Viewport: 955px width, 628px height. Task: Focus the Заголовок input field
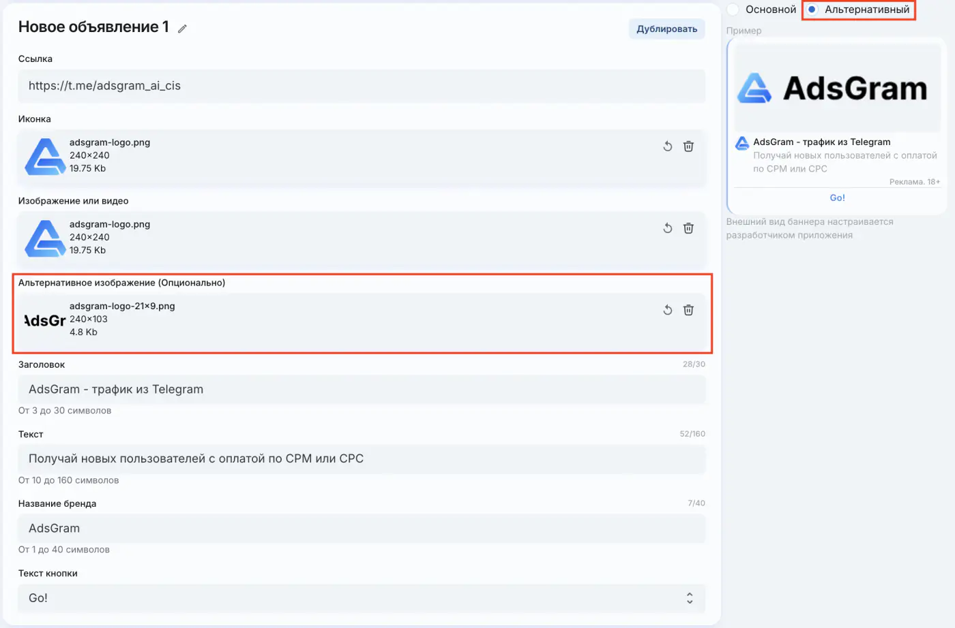pos(362,390)
